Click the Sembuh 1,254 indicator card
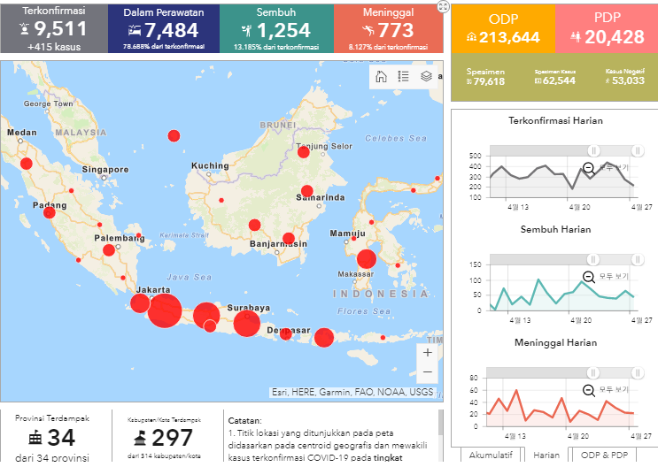The width and height of the screenshot is (658, 467). 276,29
